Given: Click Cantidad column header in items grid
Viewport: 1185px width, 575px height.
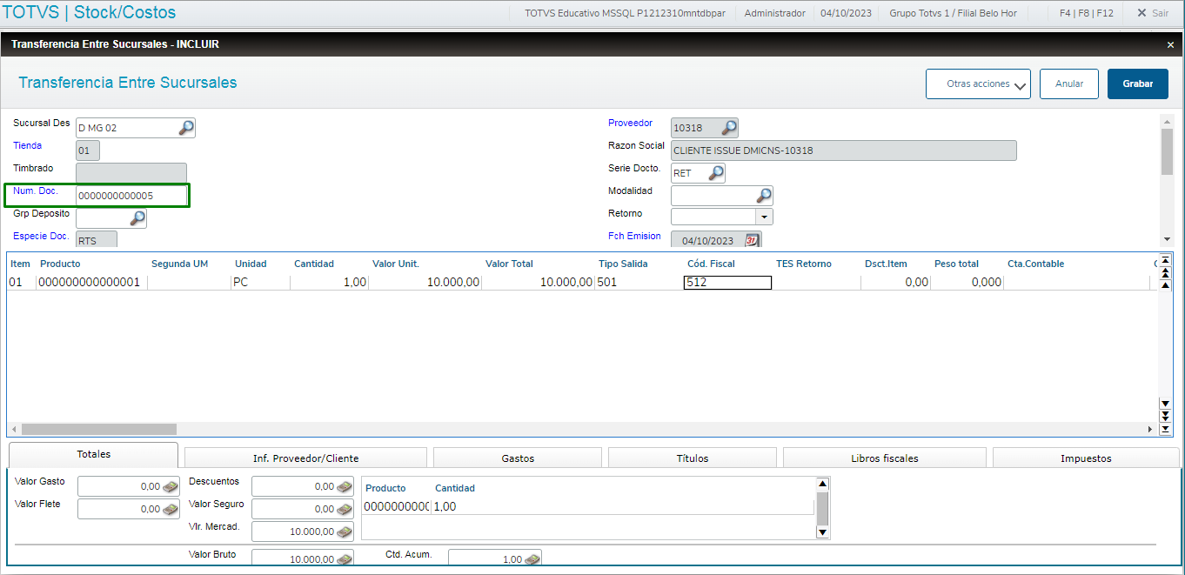Looking at the screenshot, I should pos(314,264).
